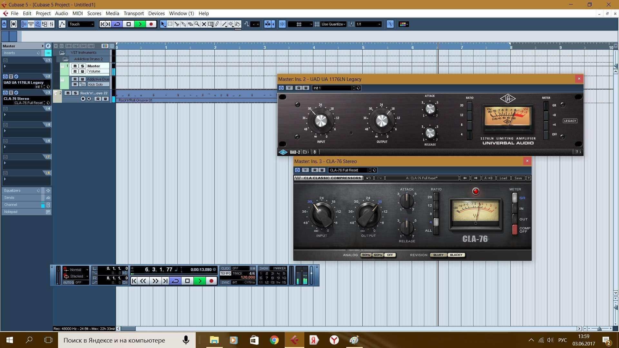Toggle Cycle loop in top toolbar

click(117, 24)
